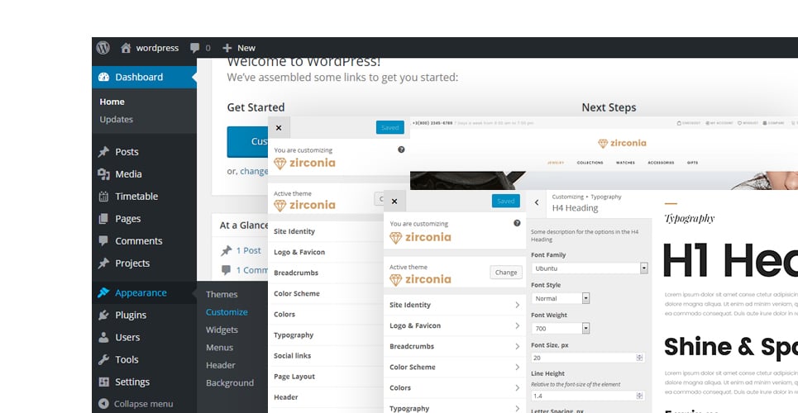Screen dimensions: 798x413
Task: Close the back customizer panel
Action: 279,128
